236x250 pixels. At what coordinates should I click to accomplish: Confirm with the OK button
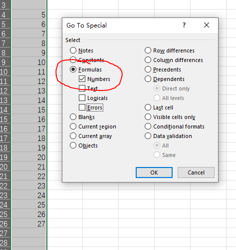point(154,172)
